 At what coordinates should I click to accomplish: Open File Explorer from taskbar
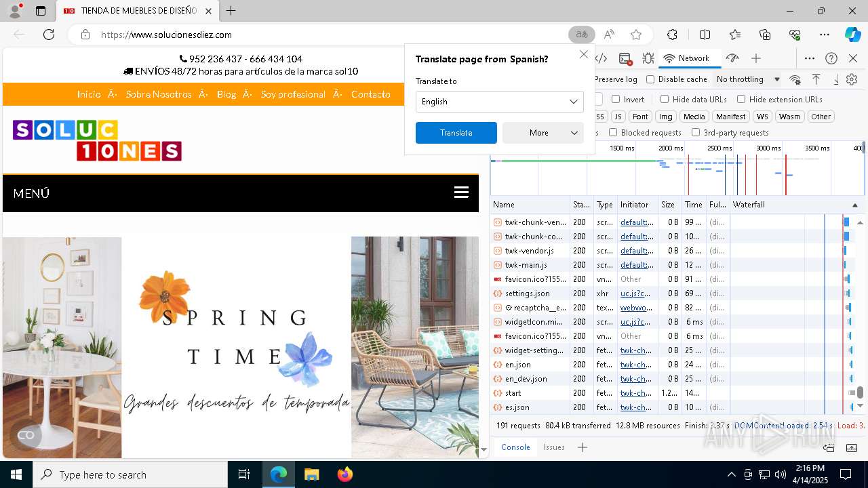[x=311, y=474]
